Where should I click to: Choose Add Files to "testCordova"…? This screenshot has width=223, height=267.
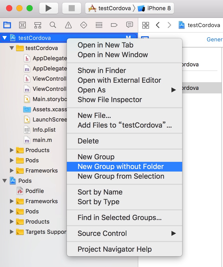[125, 125]
